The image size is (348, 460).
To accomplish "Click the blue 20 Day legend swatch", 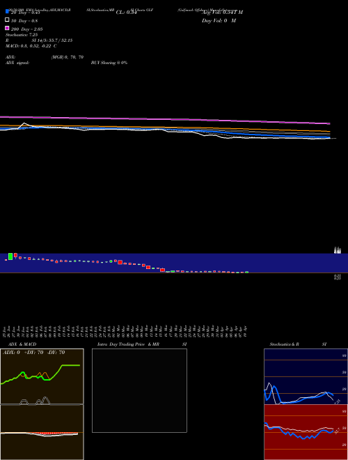I will tap(7, 11).
